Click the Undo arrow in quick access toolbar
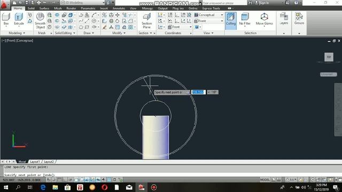342x192 pixels. click(45, 3)
